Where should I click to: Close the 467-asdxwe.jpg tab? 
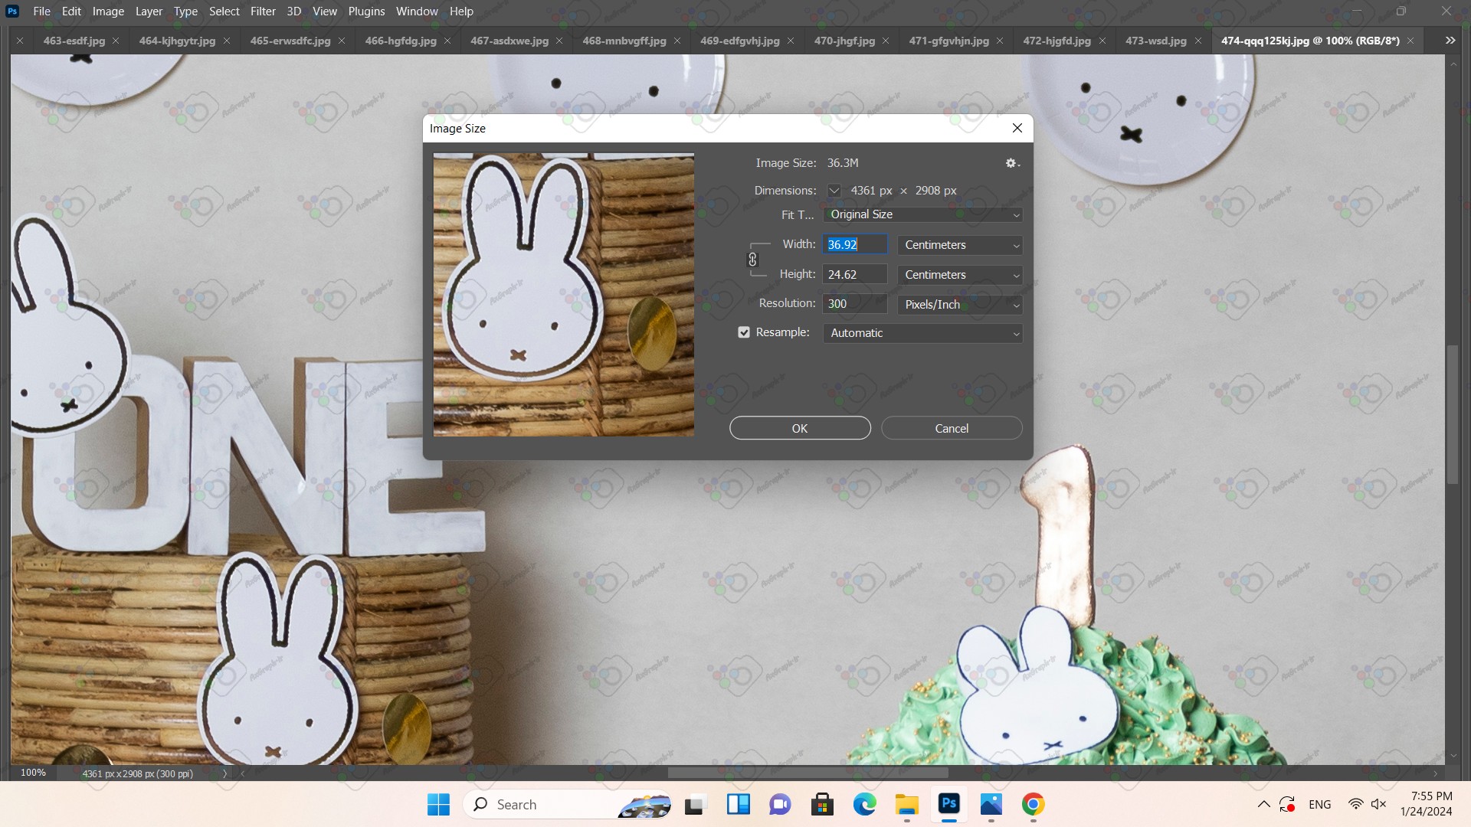(559, 41)
